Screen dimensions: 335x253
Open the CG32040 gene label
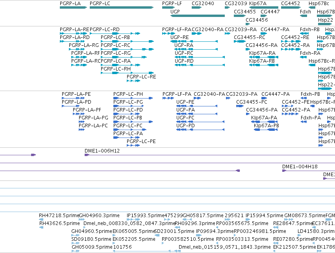[203, 4]
